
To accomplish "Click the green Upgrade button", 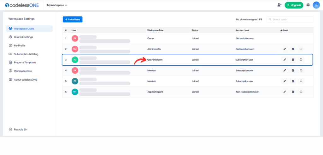I will pos(294,5).
